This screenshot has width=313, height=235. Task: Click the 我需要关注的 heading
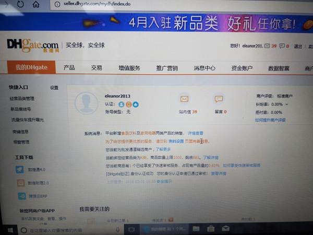pos(94,209)
